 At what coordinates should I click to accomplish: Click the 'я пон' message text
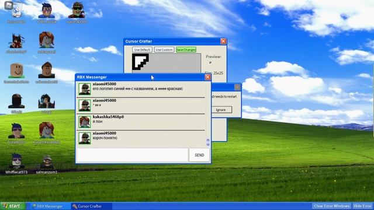point(98,121)
